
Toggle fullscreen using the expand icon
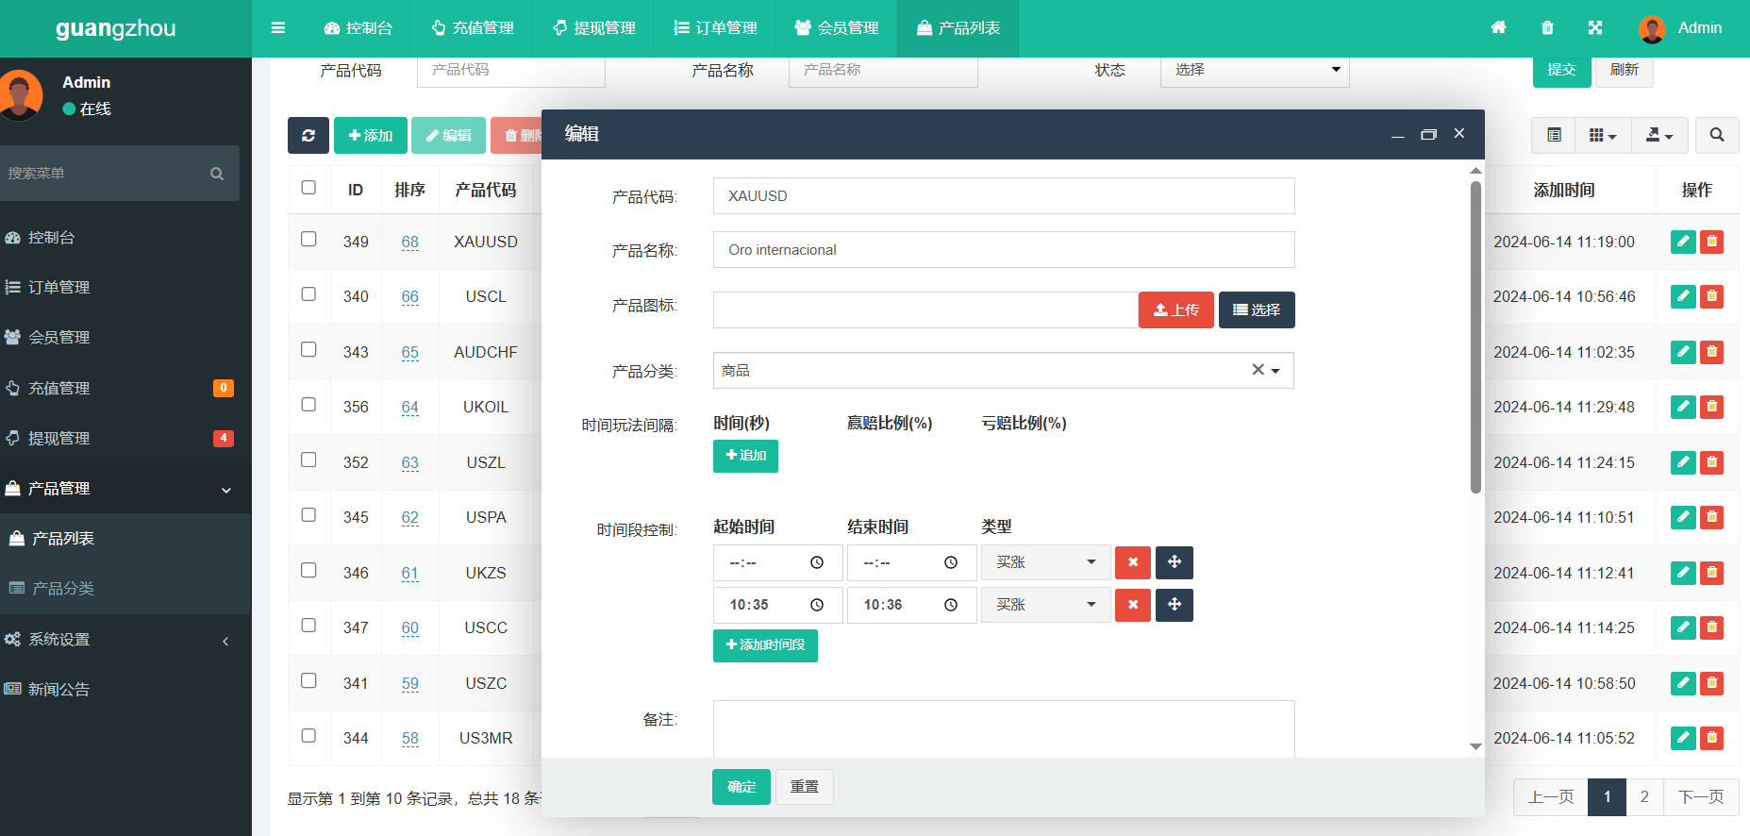tap(1595, 28)
